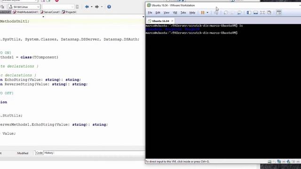Open the VMware snapshot manager icon
Screen dimensions: 301x169
point(239,13)
